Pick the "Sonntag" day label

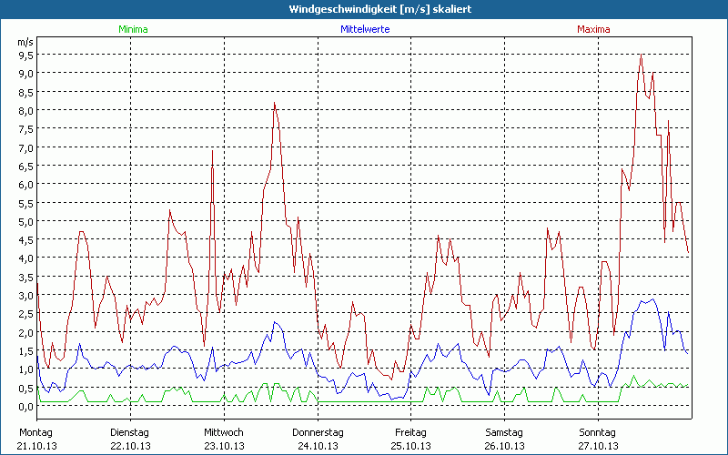point(598,432)
